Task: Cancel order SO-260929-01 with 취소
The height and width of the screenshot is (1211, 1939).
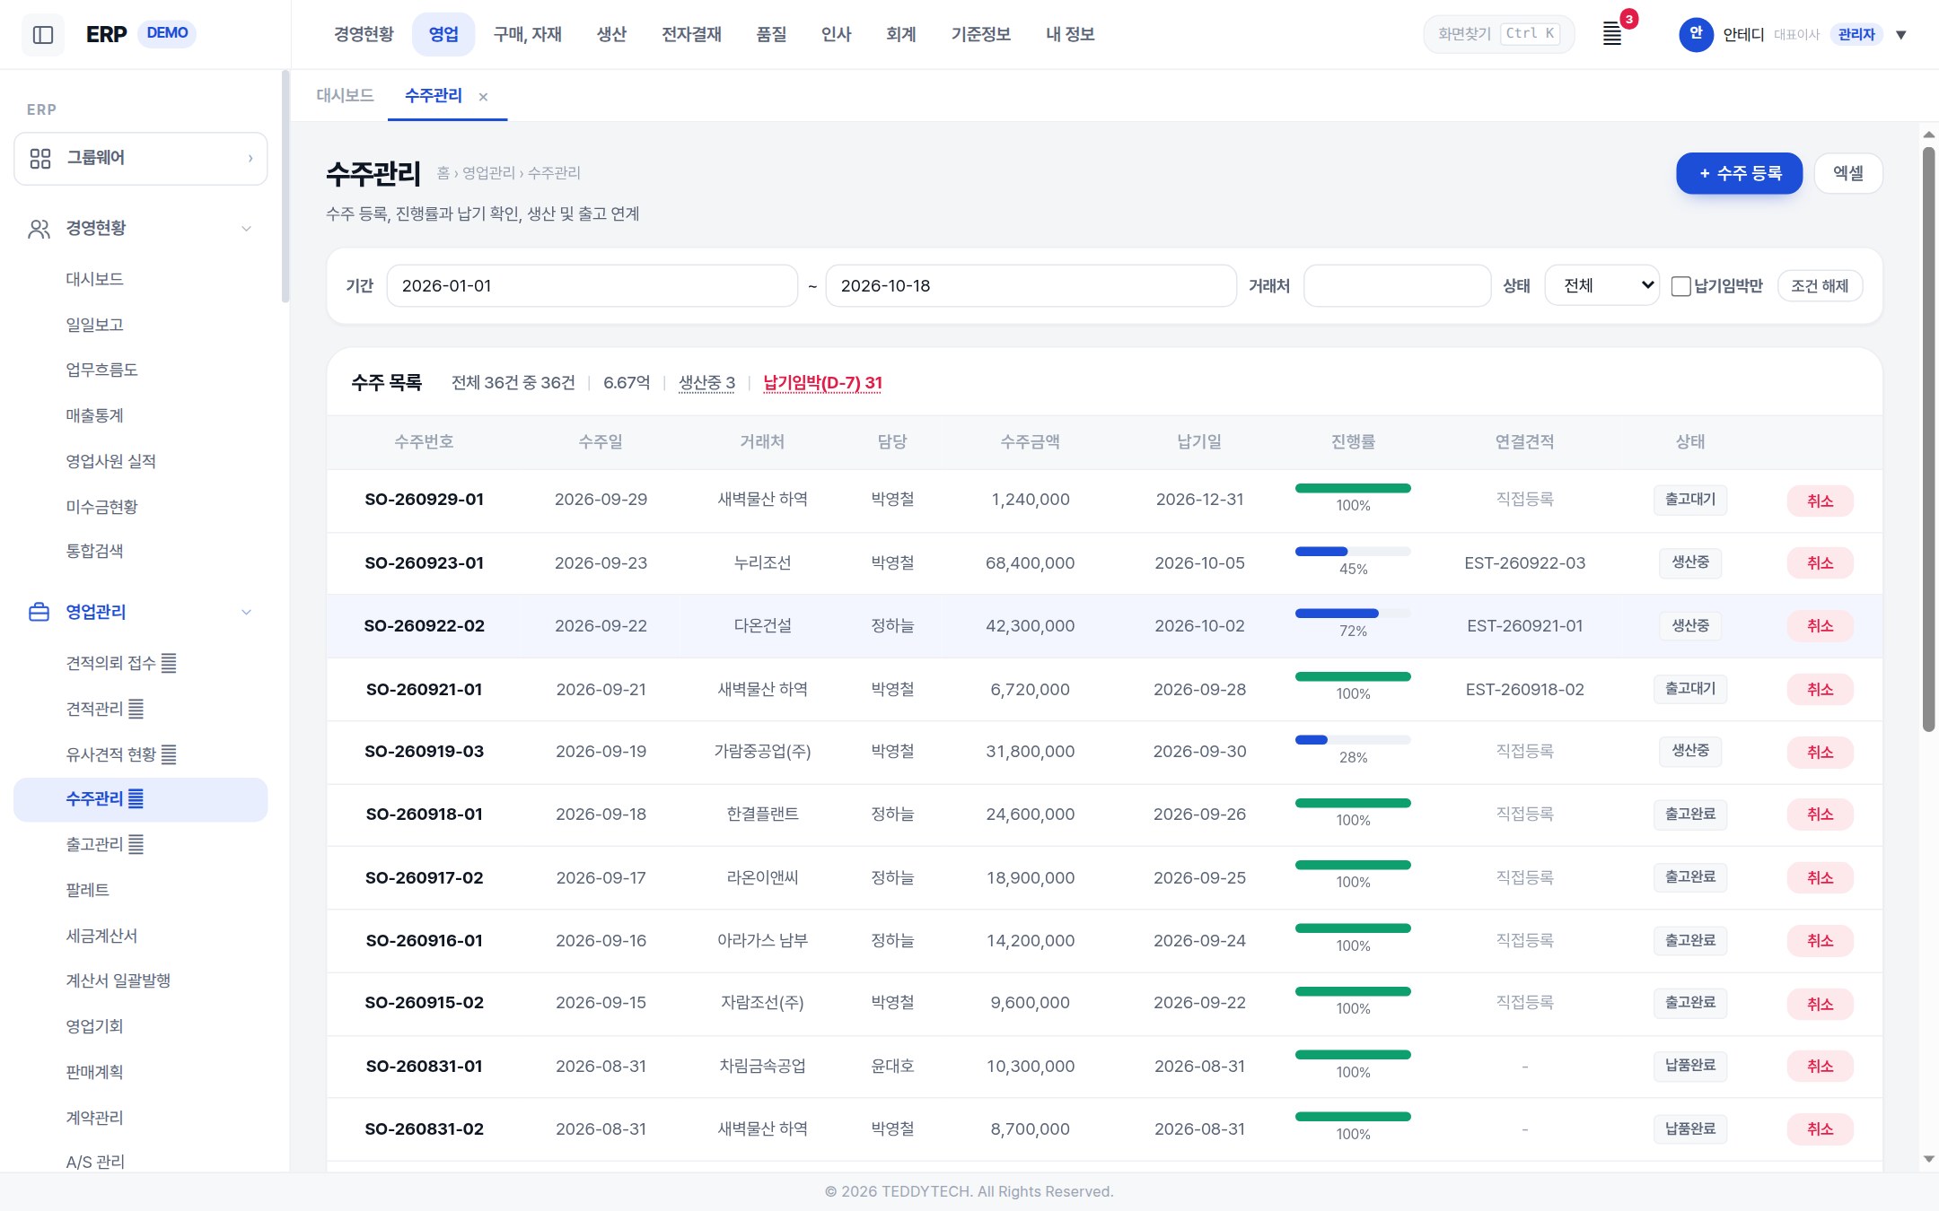Action: [x=1820, y=501]
